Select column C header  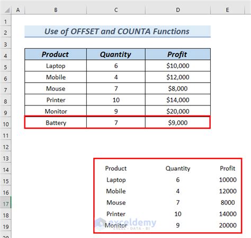point(116,10)
